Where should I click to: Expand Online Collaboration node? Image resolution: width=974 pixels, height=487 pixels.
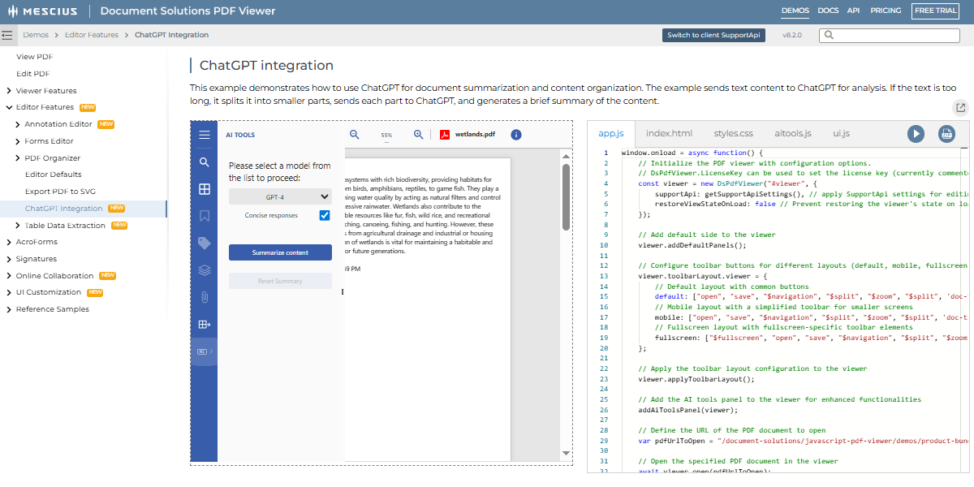coord(8,276)
